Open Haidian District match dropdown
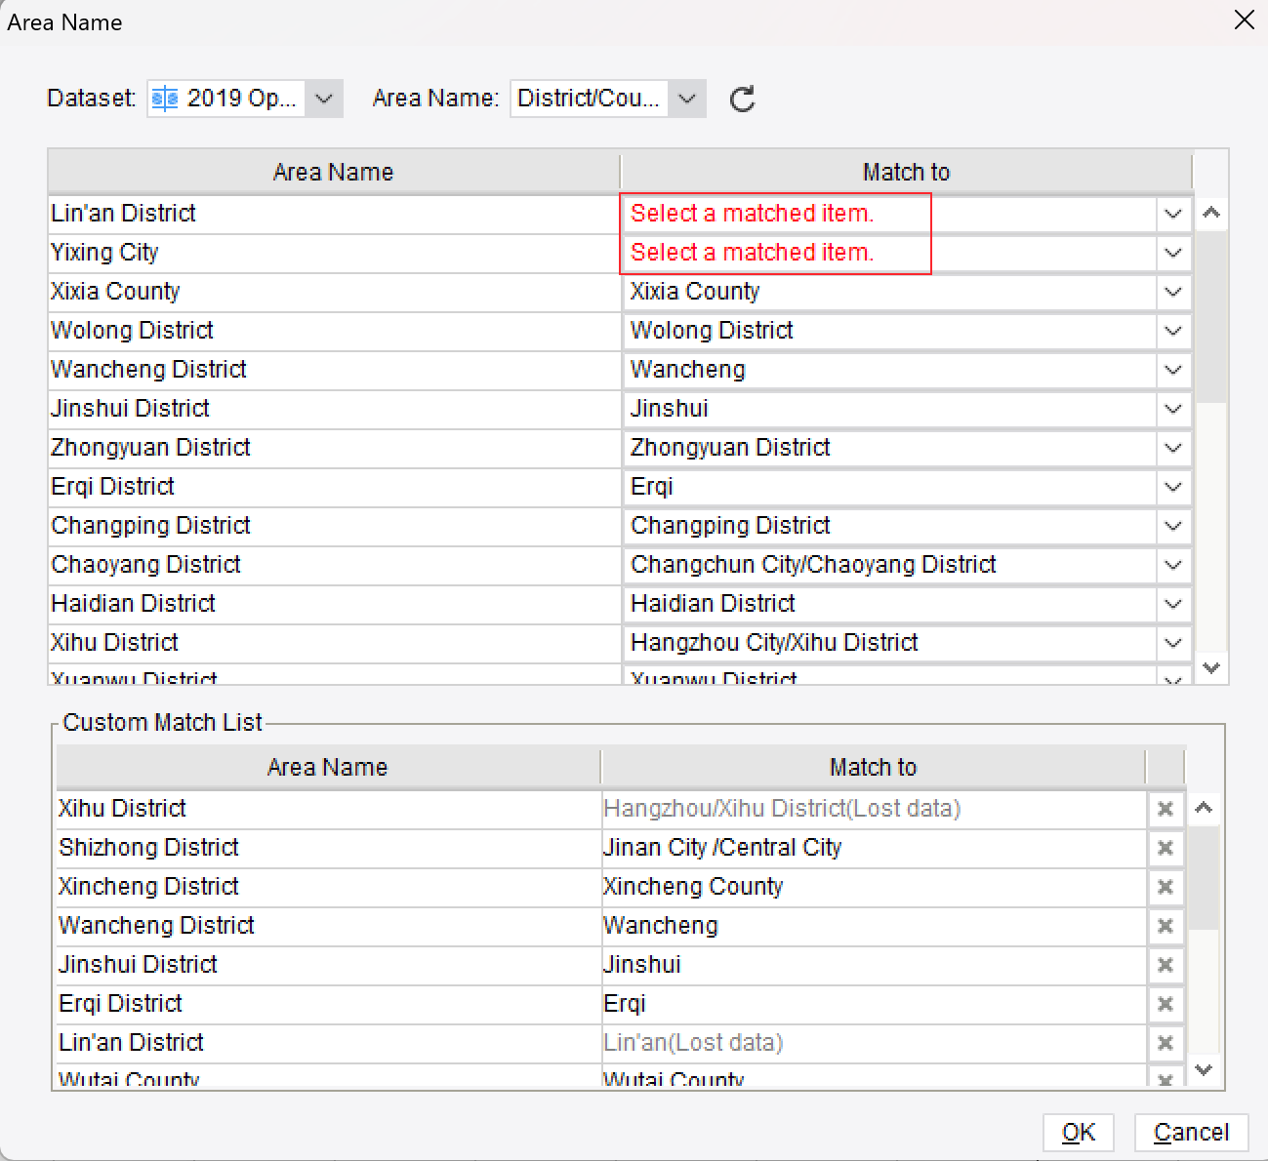The height and width of the screenshot is (1161, 1268). click(x=1172, y=604)
